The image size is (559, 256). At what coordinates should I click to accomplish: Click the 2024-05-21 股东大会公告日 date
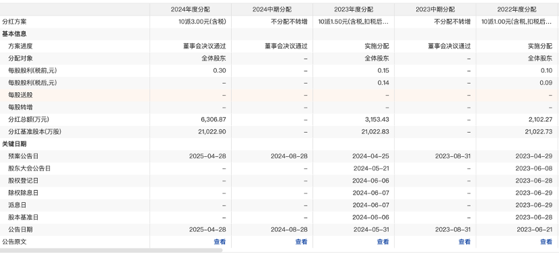point(371,168)
